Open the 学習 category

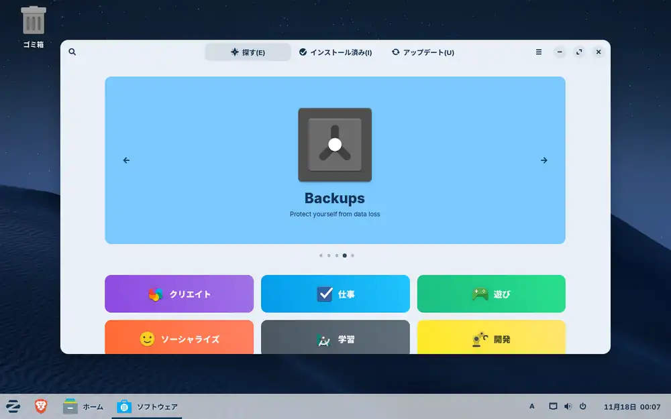click(x=335, y=339)
